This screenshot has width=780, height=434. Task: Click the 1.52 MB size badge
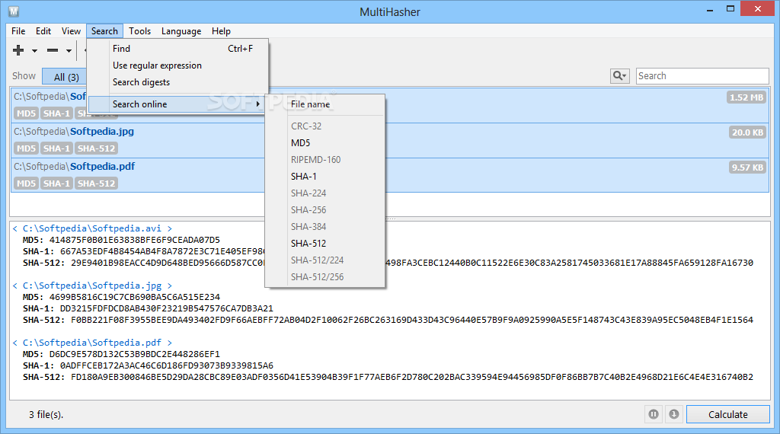click(746, 97)
